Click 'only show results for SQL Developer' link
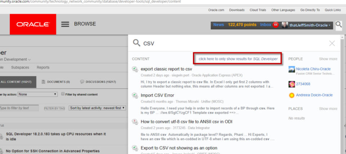Viewport: 346px width, 154px height. (238, 59)
